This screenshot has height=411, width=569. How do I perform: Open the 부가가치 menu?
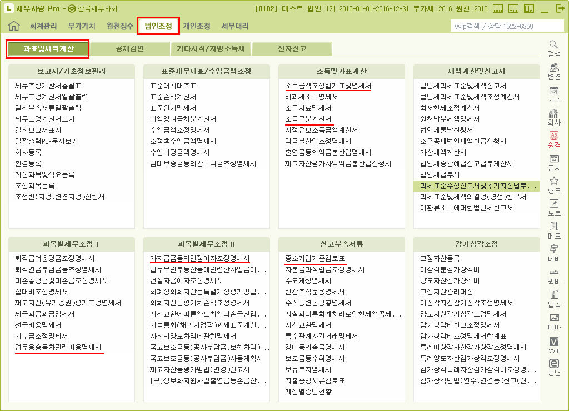click(x=82, y=26)
